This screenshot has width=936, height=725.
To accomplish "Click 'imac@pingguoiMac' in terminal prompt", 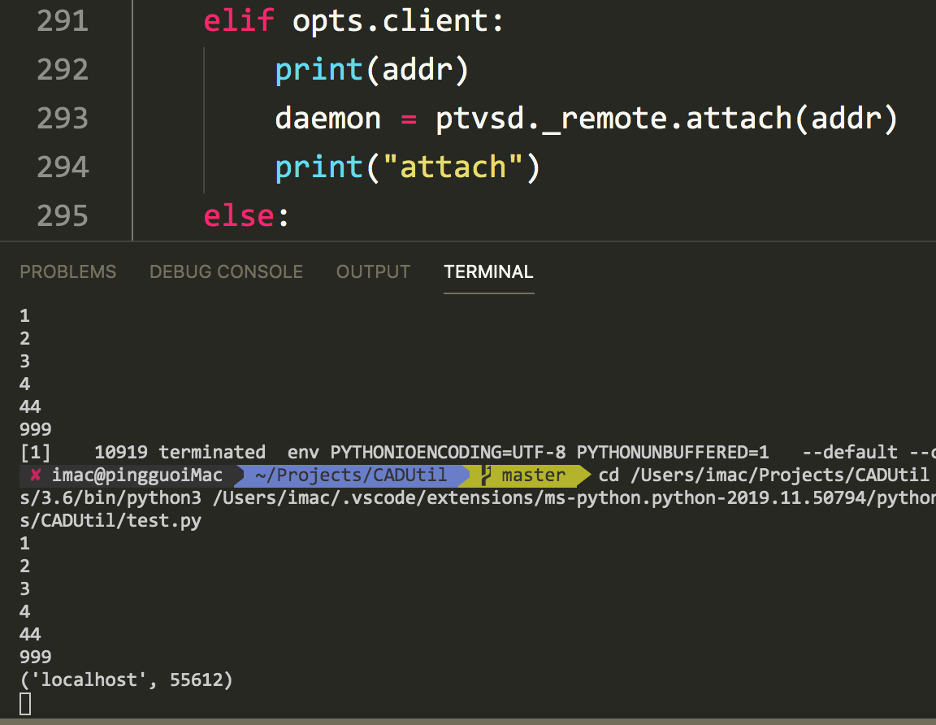I will (137, 475).
